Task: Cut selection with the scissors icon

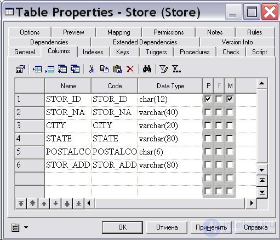Action: [92, 69]
